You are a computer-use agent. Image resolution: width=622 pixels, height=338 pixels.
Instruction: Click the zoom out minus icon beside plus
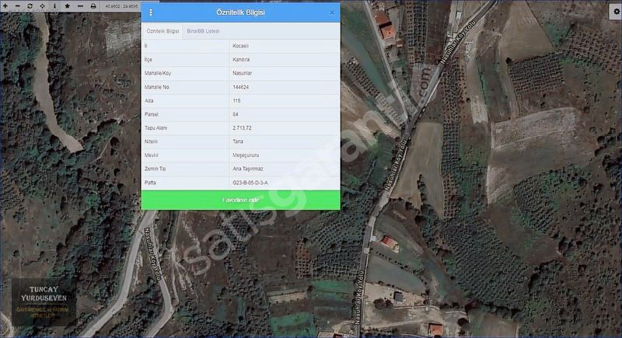(x=17, y=5)
